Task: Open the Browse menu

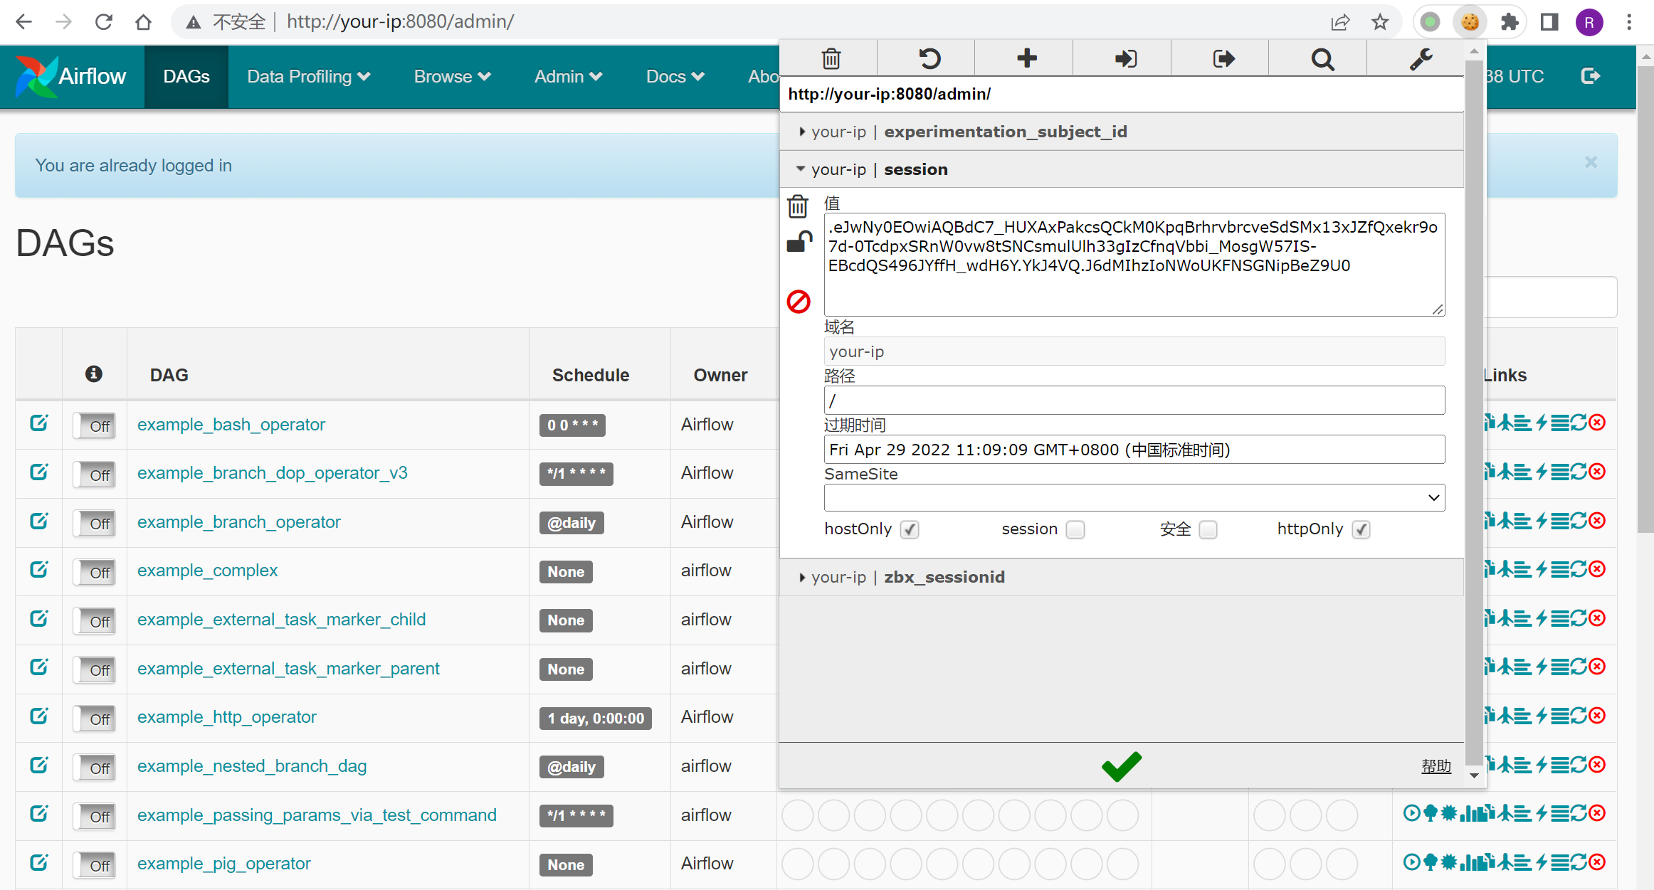Action: (452, 76)
